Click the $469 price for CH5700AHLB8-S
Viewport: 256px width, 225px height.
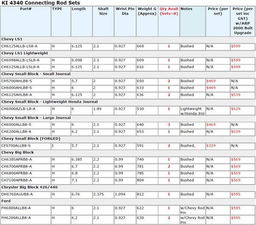tap(211, 81)
